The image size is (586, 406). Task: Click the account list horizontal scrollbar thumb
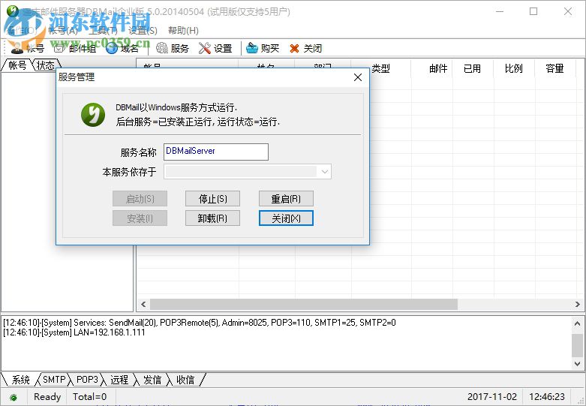click(303, 305)
